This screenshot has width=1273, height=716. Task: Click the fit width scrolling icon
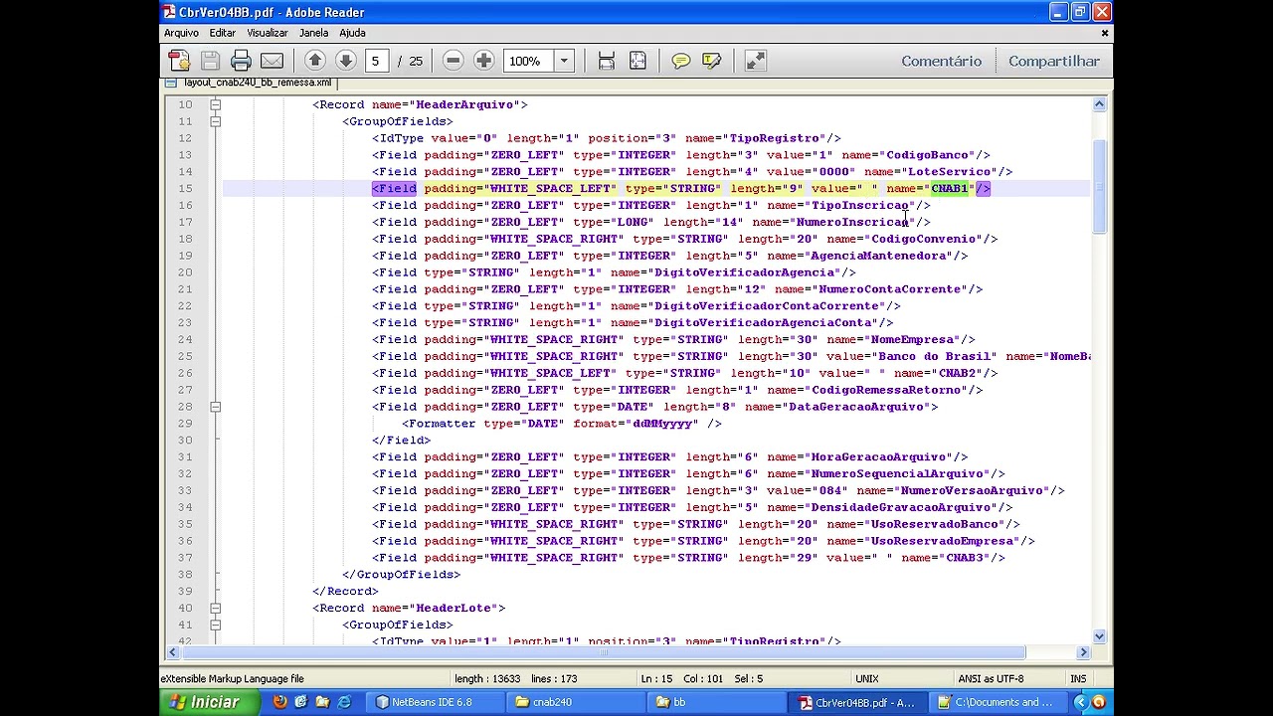(x=606, y=61)
